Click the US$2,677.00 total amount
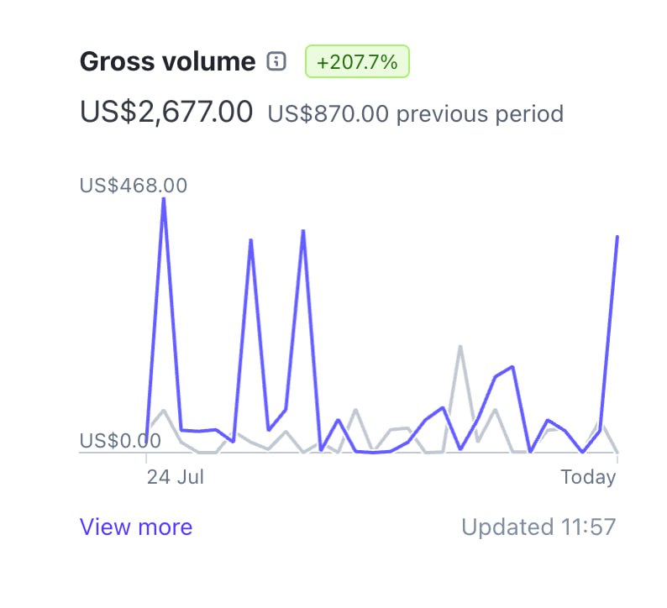 (x=166, y=112)
